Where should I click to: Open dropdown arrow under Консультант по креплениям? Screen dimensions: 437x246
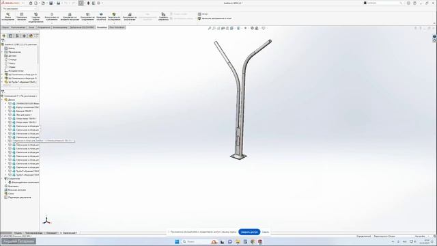coord(52,23)
